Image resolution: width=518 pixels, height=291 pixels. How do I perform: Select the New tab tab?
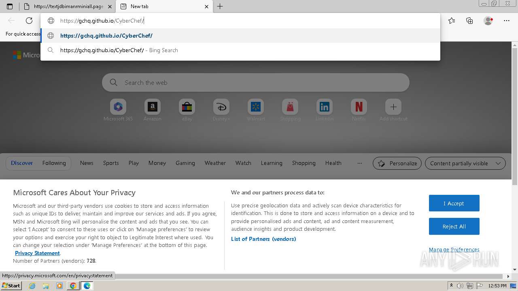[x=164, y=6]
